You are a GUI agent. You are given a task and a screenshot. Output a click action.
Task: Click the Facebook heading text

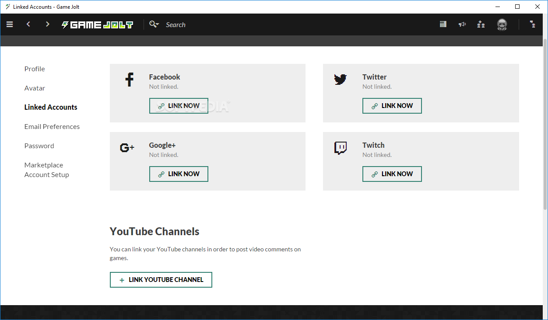(165, 77)
